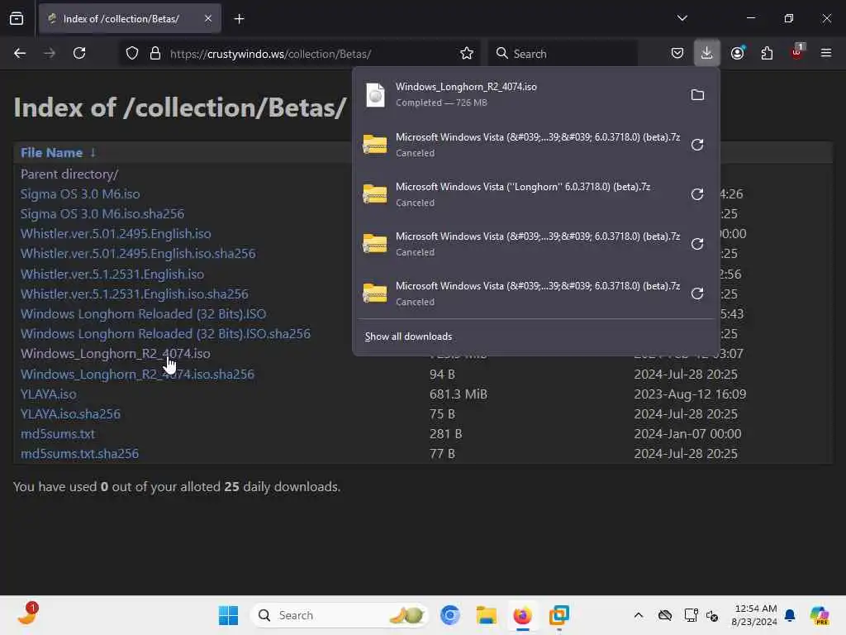Open the Firefox application menu
The height and width of the screenshot is (635, 846).
826,54
